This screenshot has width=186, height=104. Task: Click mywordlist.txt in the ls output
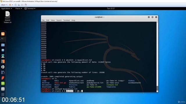[76, 81]
